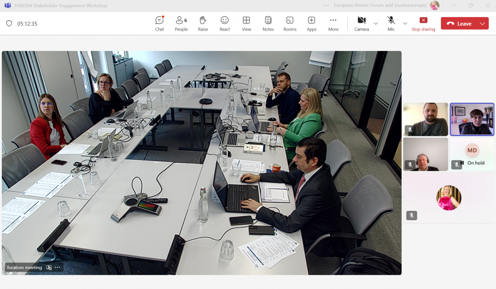Open title bar settings and more ellipsis
This screenshot has width=496, height=289.
point(326,5)
